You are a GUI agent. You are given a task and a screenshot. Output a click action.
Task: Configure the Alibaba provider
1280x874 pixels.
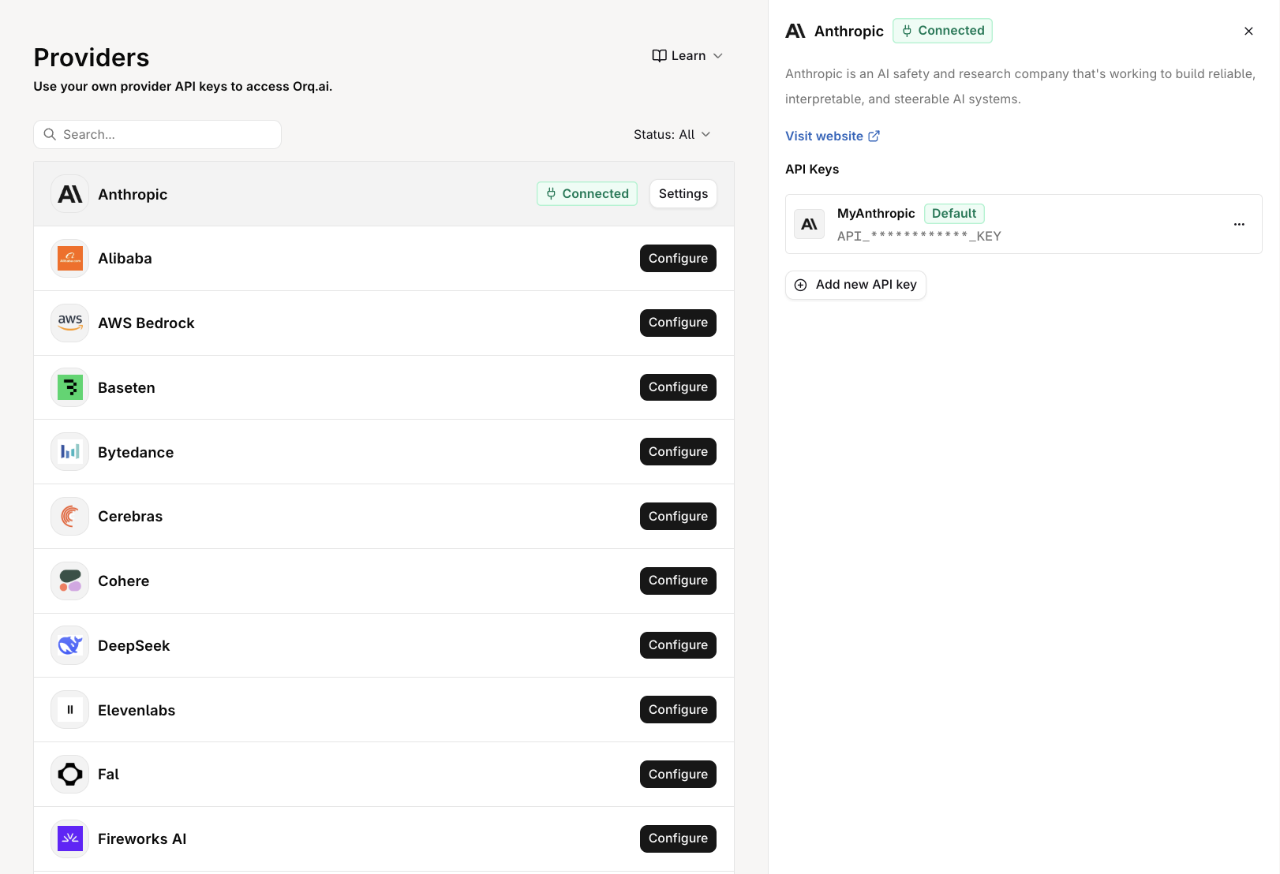678,259
